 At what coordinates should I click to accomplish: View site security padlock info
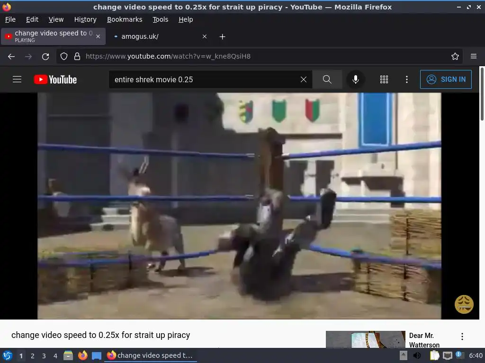point(77,56)
